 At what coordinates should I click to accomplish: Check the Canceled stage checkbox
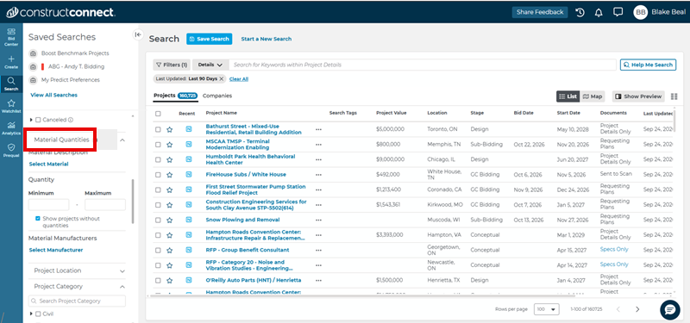coord(38,120)
